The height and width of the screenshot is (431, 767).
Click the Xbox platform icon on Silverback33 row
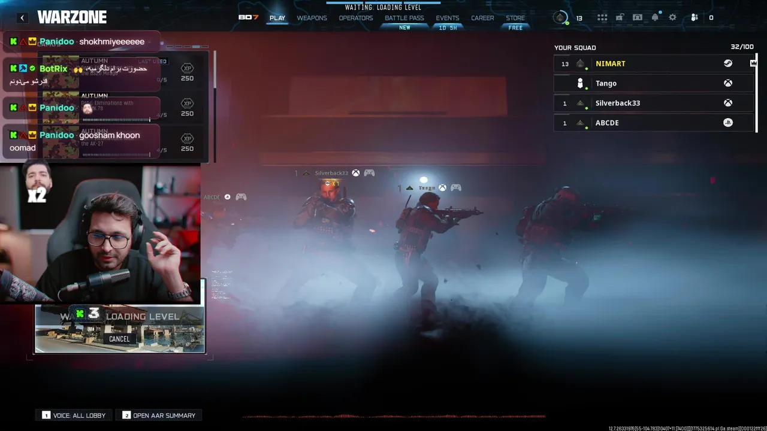click(727, 103)
